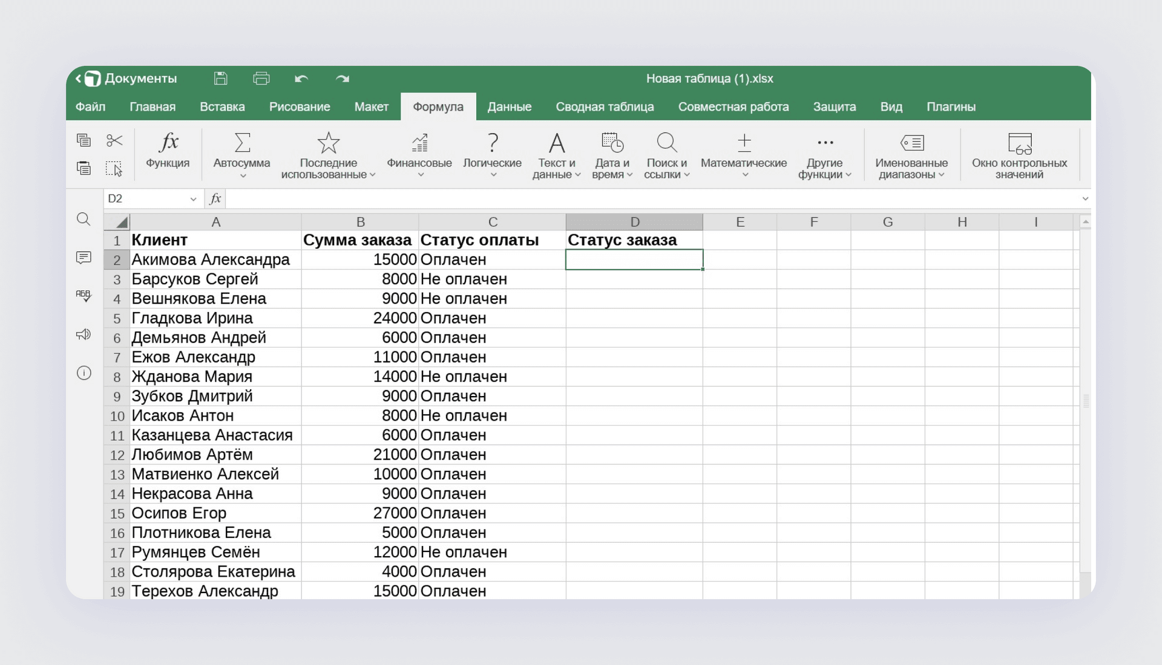Select column C header

[x=493, y=222]
